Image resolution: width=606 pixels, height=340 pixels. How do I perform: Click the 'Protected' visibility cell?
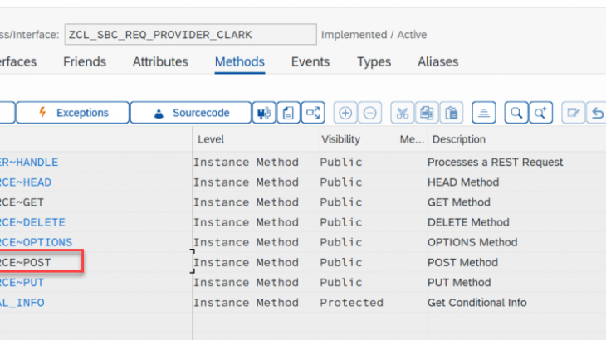351,303
